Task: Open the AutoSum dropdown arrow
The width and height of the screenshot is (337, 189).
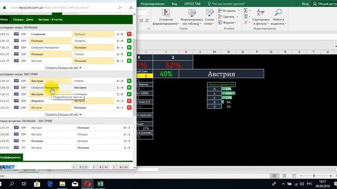Action: 250,10
